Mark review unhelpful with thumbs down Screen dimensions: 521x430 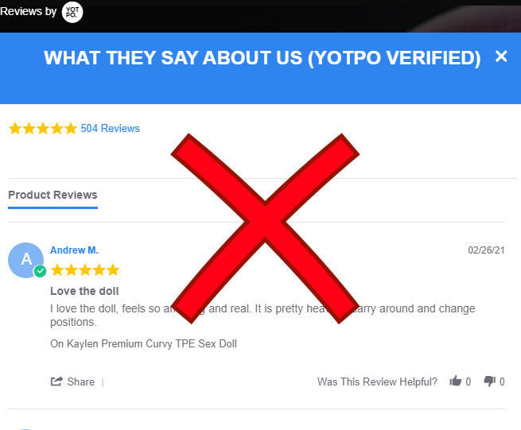pos(489,382)
